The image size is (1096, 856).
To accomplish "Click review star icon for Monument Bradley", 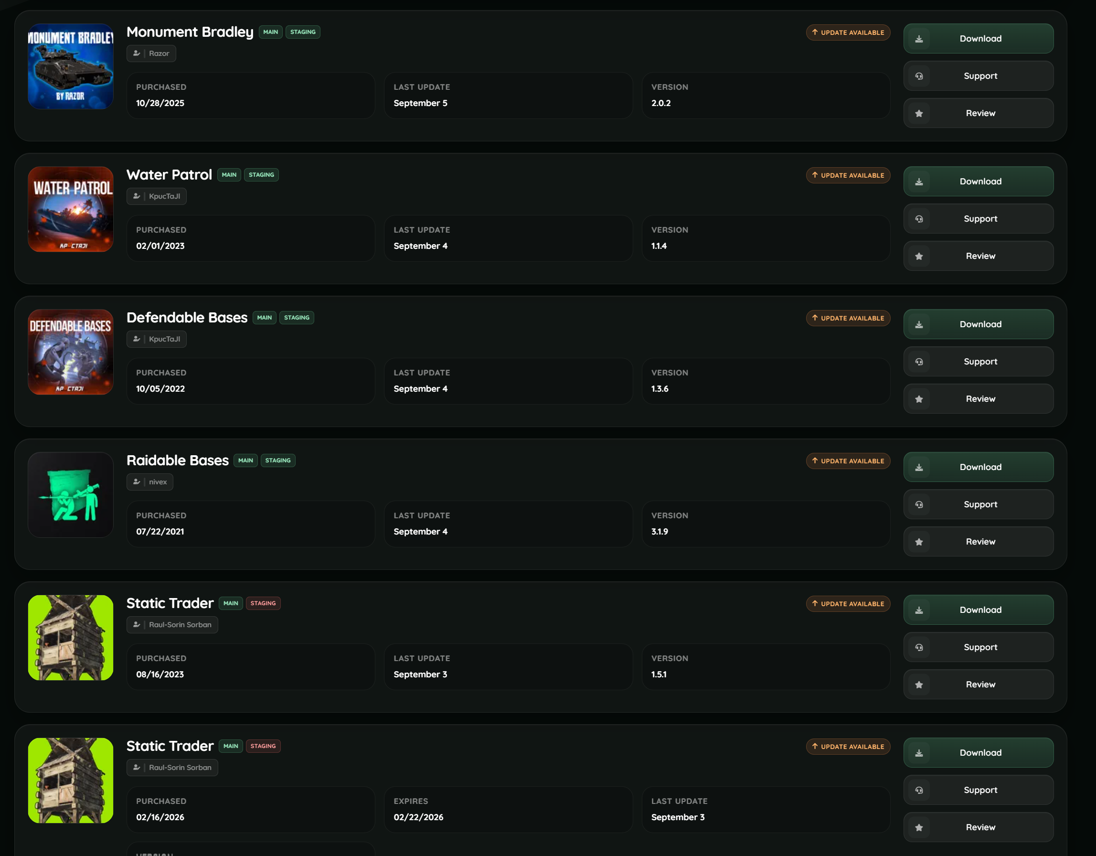I will tap(919, 114).
